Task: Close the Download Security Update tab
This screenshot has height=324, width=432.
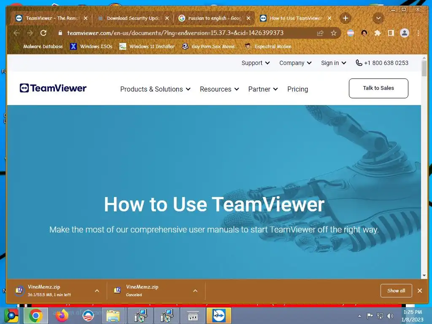Action: [x=167, y=18]
